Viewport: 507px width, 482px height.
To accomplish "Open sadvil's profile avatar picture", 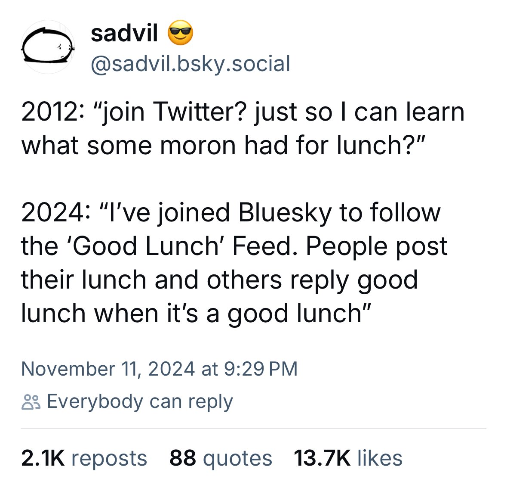I will (x=48, y=47).
